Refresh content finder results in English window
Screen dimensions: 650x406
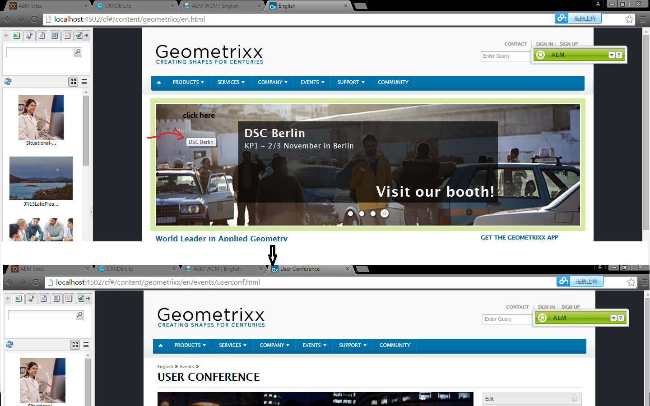coord(8,82)
